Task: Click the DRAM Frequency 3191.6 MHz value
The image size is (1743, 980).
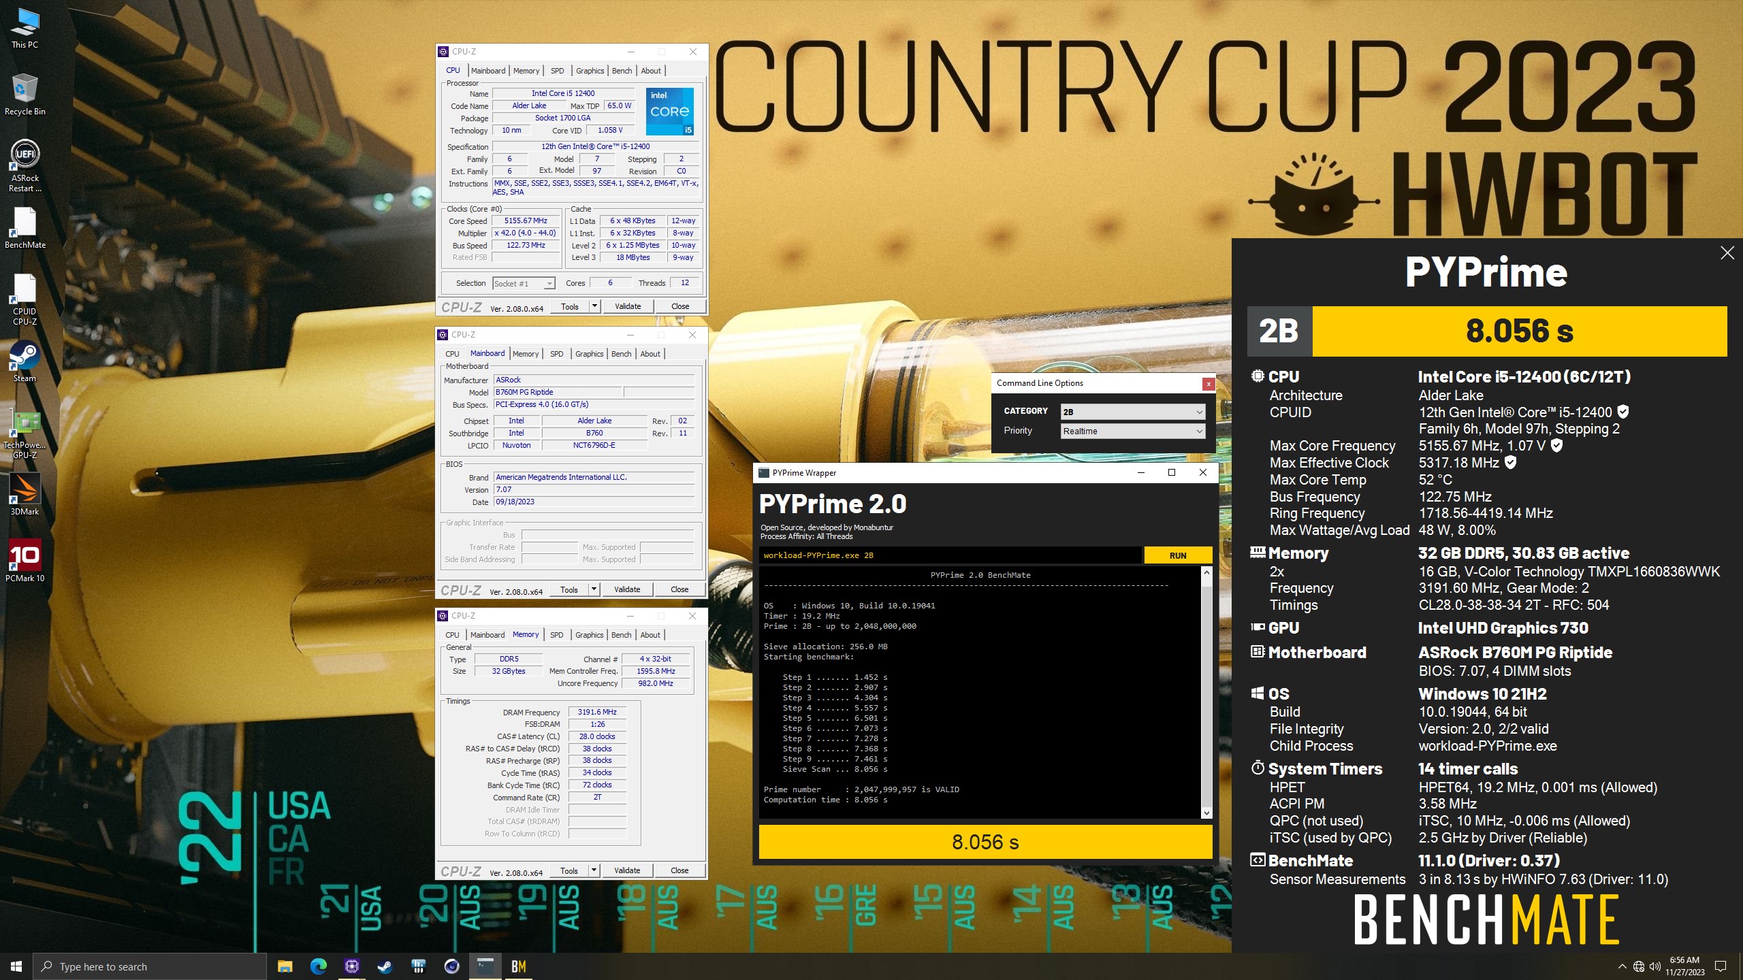Action: [597, 712]
